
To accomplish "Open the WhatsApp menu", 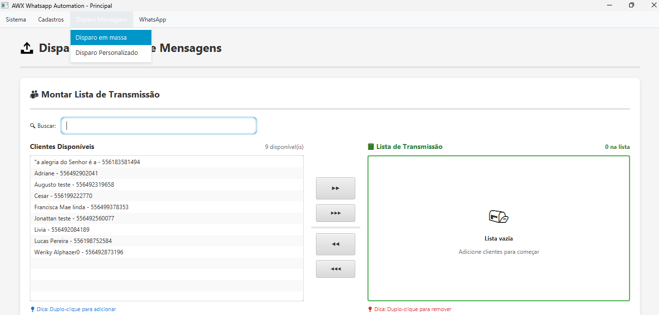I will [x=152, y=20].
